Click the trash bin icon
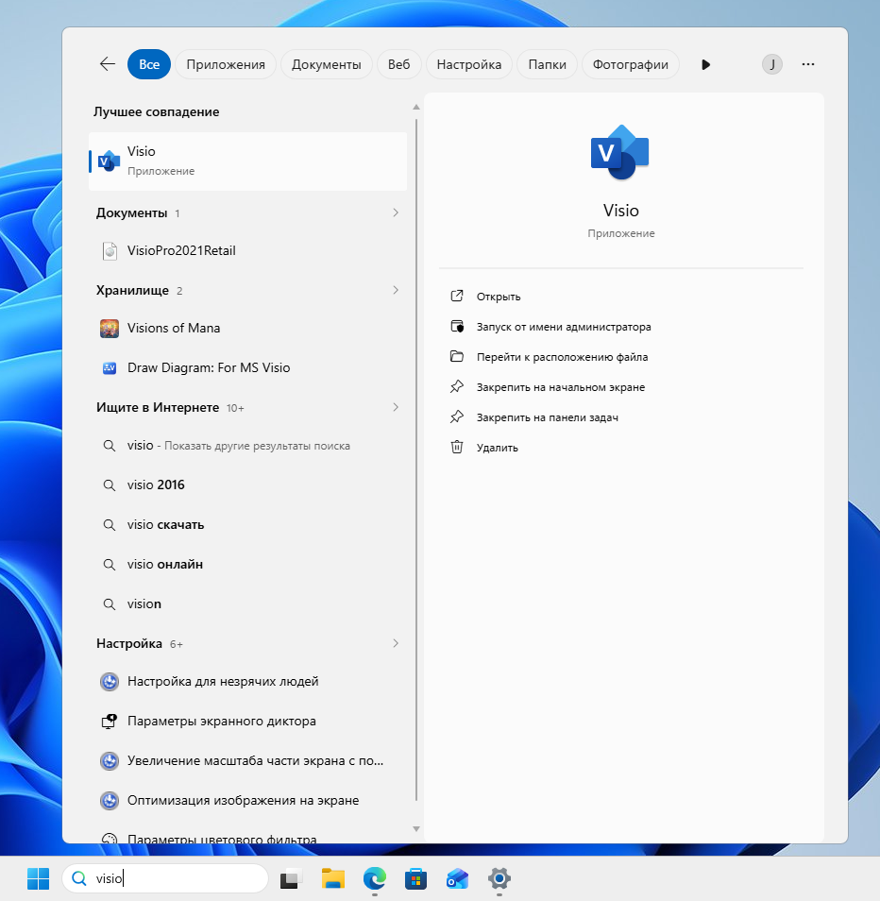 [457, 447]
